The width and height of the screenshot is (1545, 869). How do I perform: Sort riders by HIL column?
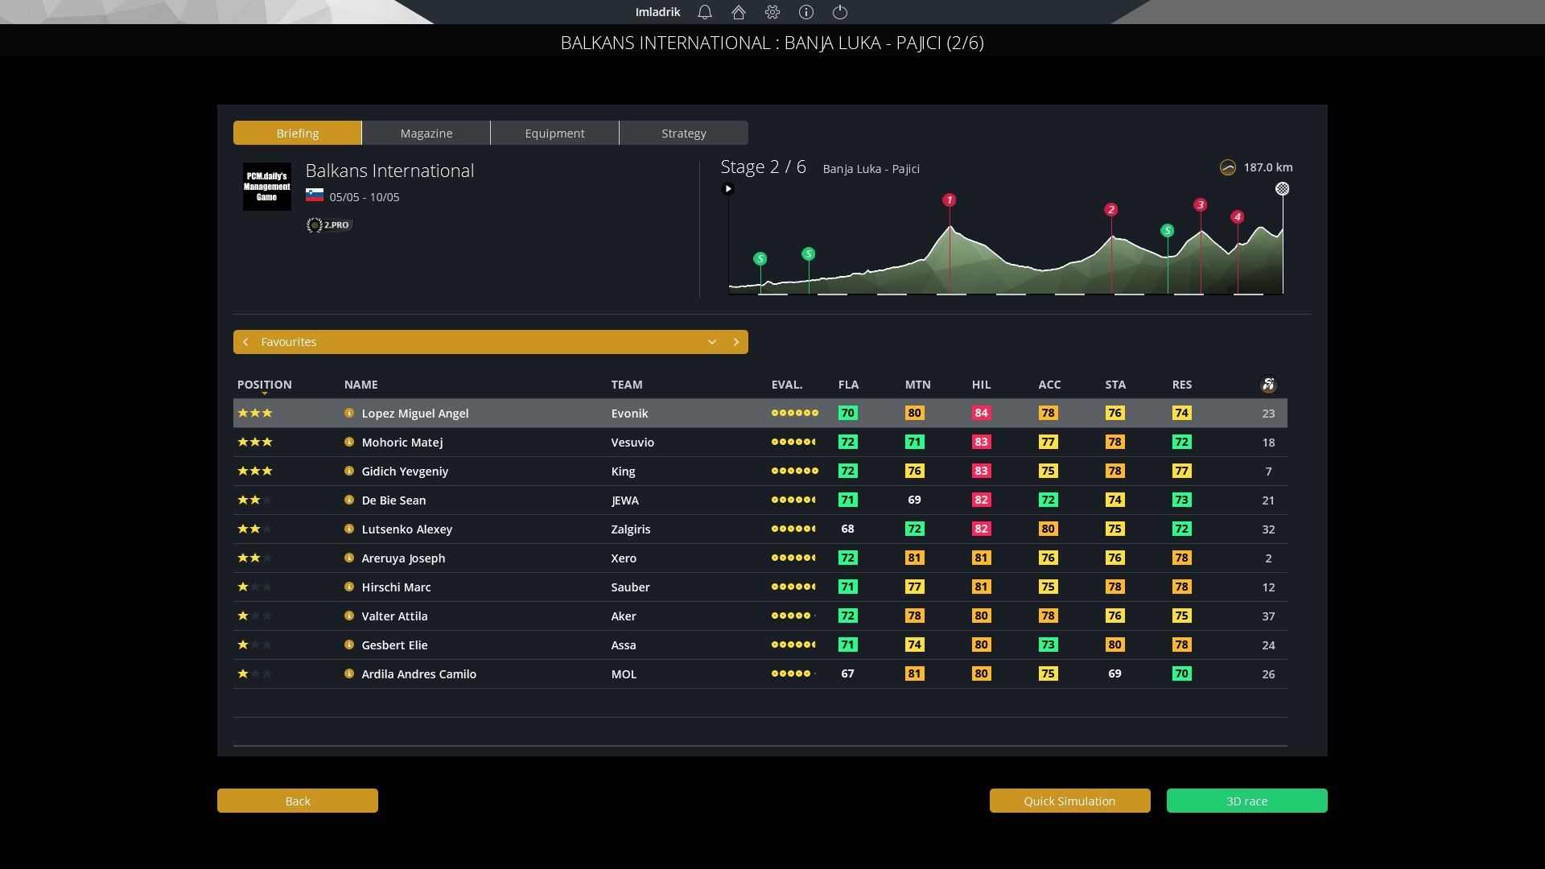coord(981,385)
